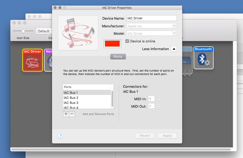
Task: Click the Default button in MIDI Studio
Action: (x=44, y=31)
